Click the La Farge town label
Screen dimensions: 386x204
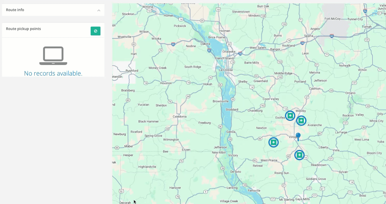(x=341, y=132)
